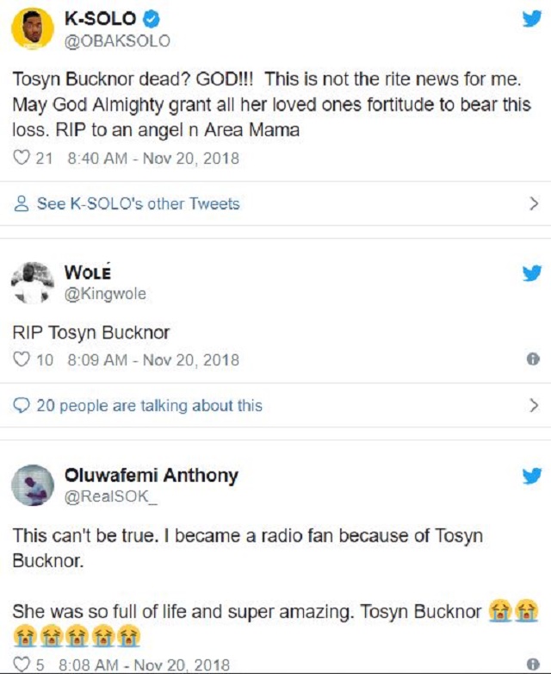This screenshot has width=551, height=674.
Task: Open 20 people are talking about this
Action: 149,405
